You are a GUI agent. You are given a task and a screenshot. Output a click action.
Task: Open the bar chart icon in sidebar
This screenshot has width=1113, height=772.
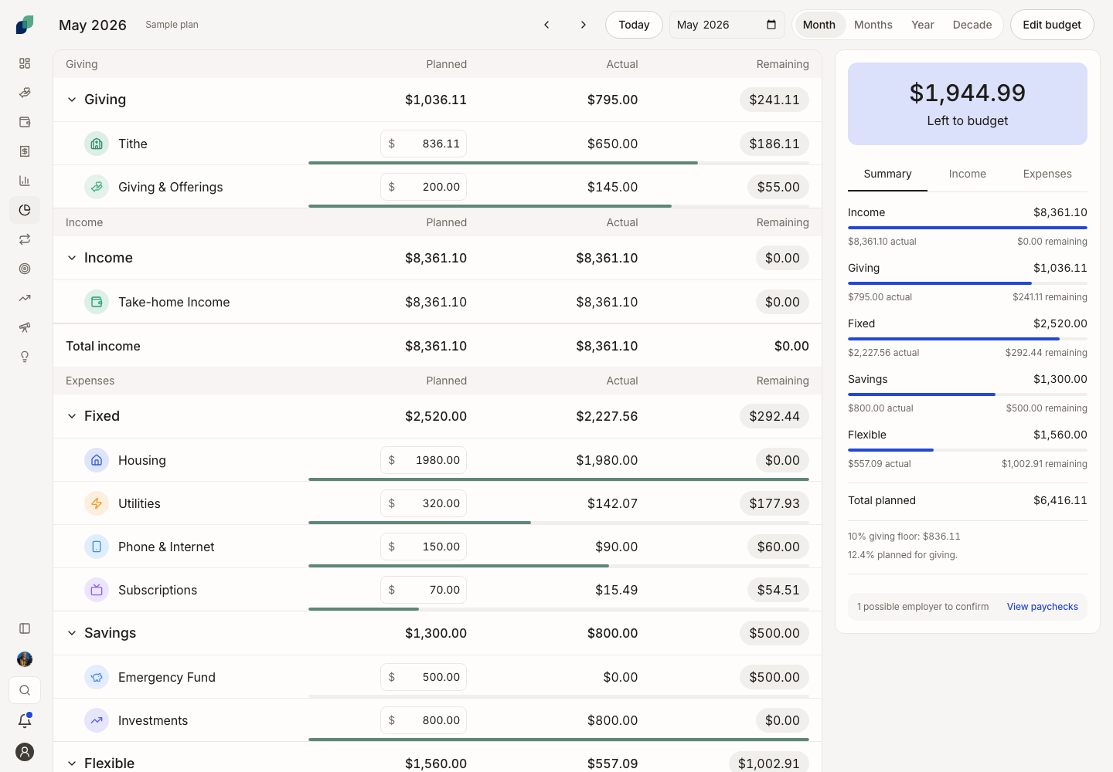pyautogui.click(x=25, y=181)
